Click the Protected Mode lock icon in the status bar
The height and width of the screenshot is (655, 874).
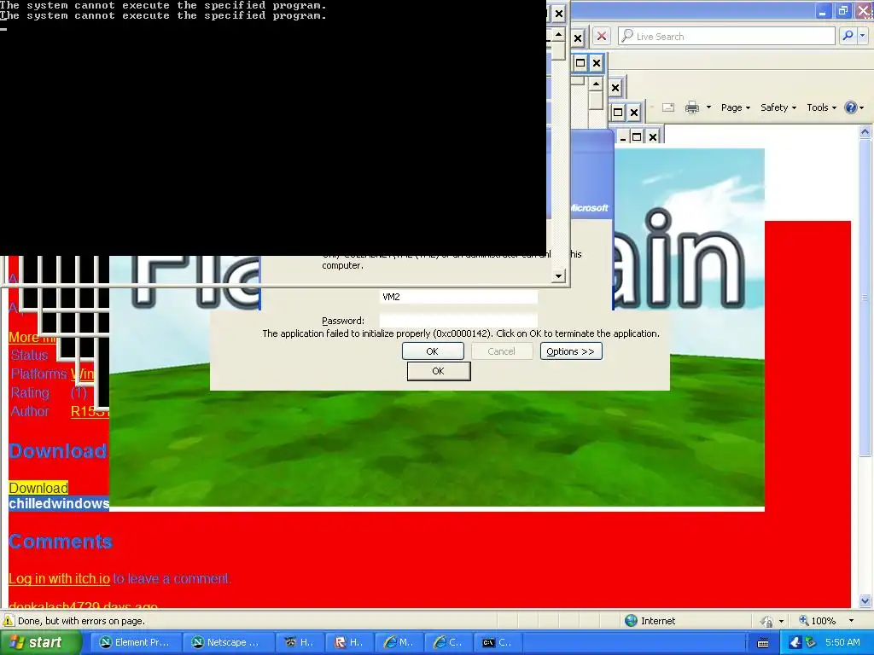tap(767, 621)
